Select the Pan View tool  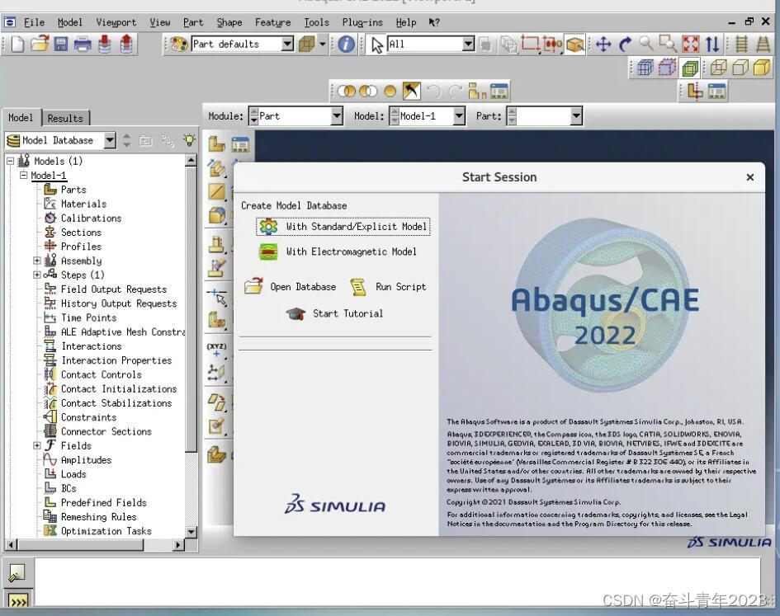tap(603, 45)
